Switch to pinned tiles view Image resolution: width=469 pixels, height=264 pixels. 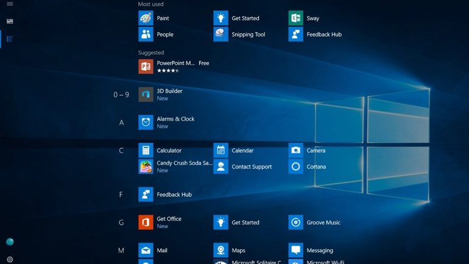(10, 21)
